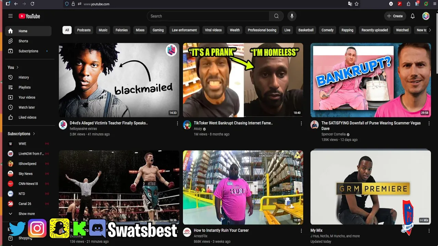
Task: Open WWE subscription channel
Action: (x=28, y=143)
